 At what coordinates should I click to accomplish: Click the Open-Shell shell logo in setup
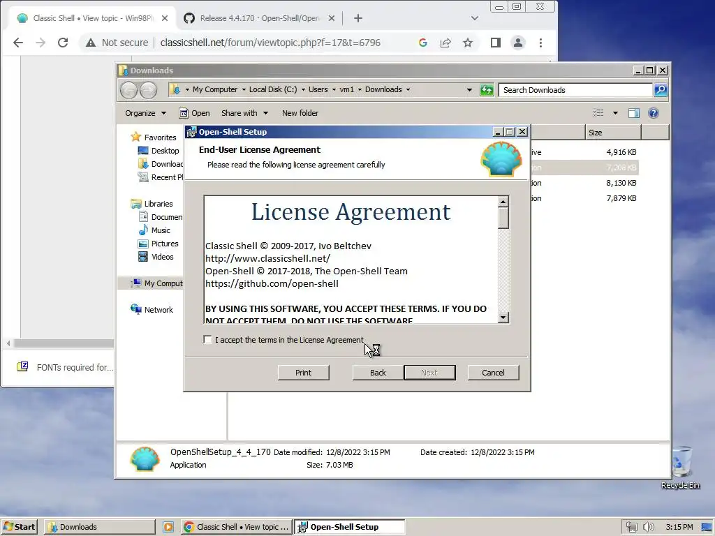(501, 159)
